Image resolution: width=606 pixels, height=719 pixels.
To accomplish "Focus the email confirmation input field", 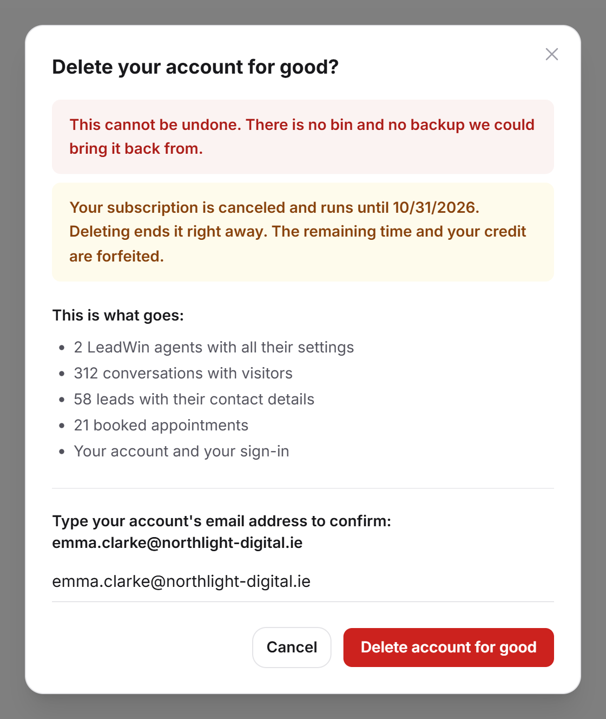I will click(303, 581).
